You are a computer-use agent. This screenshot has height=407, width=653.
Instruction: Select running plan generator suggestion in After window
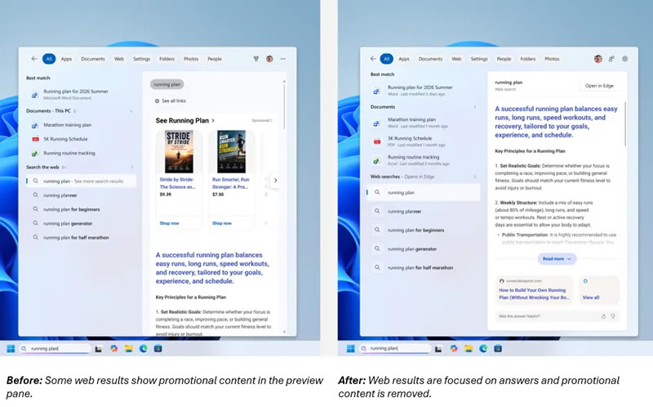[x=423, y=249]
